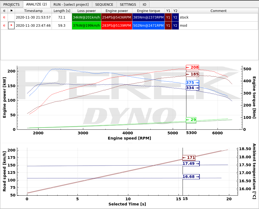Switch to the IO tab

tap(145, 4)
